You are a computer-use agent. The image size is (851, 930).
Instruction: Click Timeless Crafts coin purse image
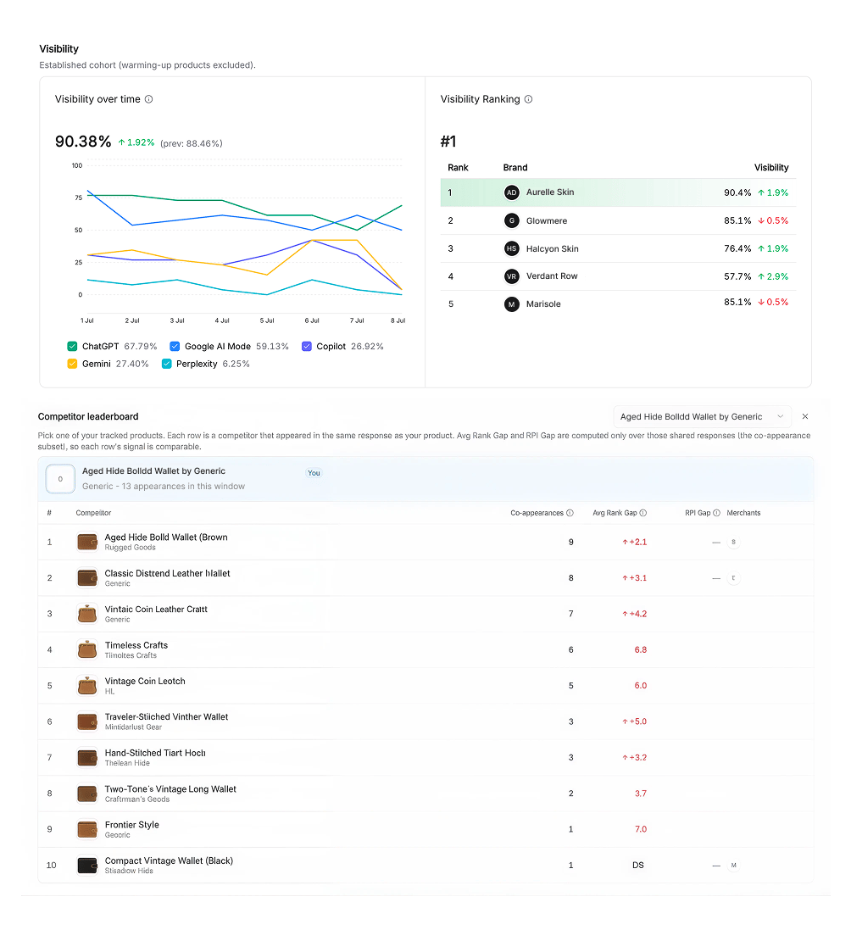pos(87,650)
